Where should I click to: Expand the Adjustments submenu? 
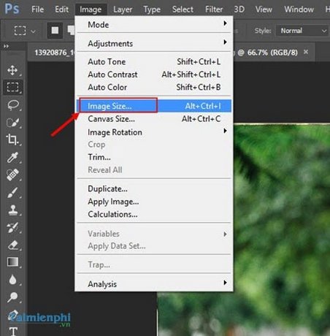coord(154,43)
